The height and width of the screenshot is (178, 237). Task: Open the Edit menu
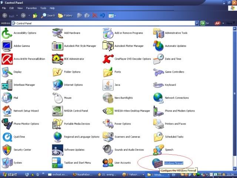click(11, 8)
